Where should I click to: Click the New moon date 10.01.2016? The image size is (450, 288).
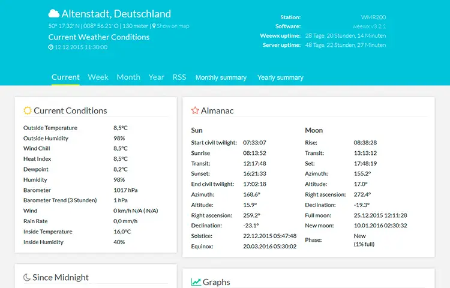point(368,226)
